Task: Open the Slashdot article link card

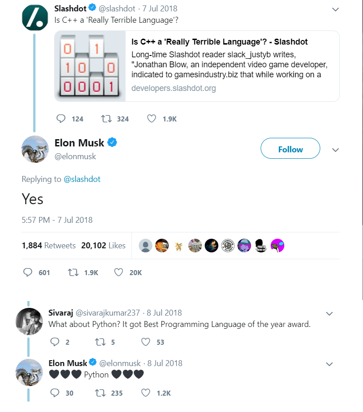Action: [x=197, y=66]
